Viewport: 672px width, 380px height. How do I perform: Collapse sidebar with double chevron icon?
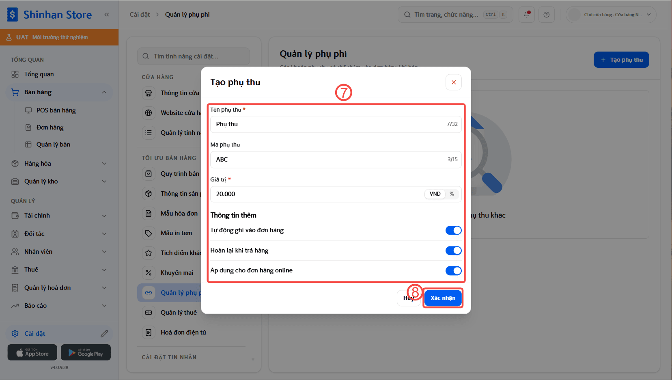point(107,15)
